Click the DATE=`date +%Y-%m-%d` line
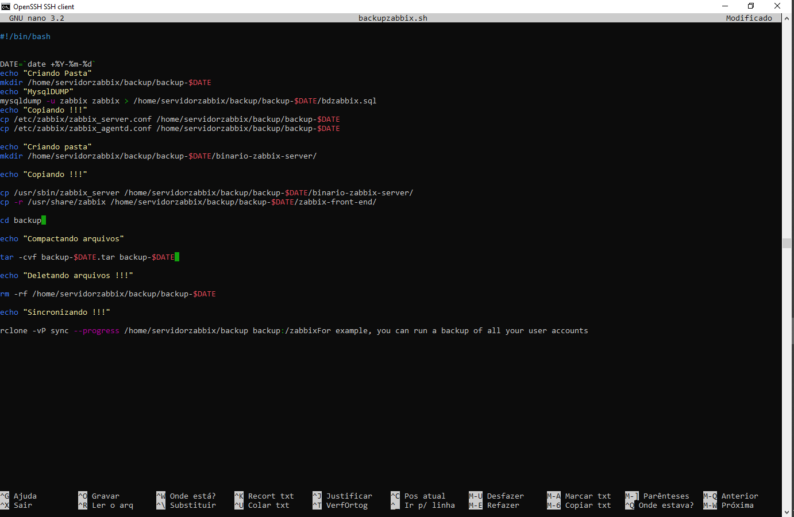The image size is (794, 517). tap(48, 64)
